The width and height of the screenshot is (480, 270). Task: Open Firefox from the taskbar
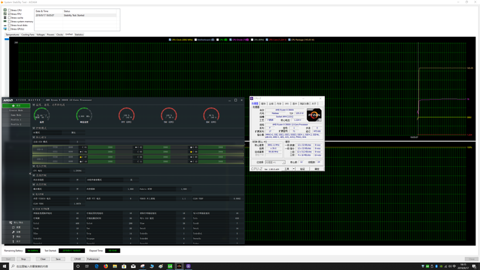(x=106, y=266)
